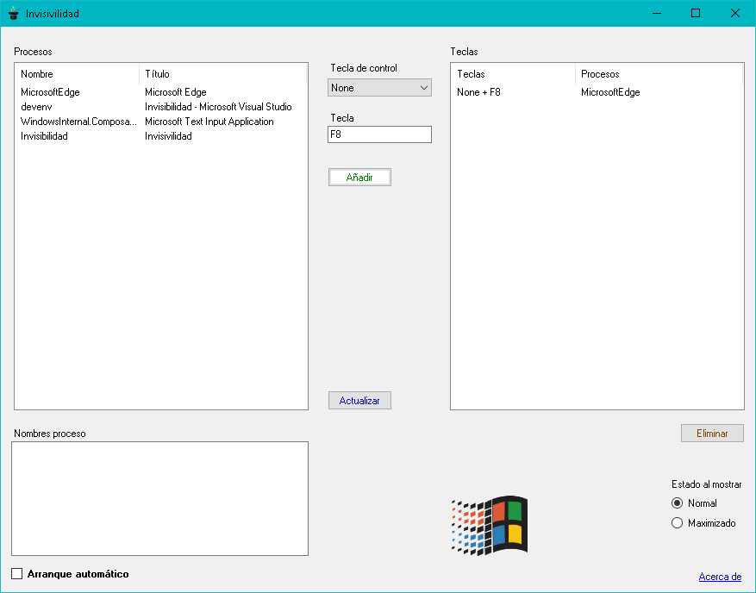Select the devenv process row
The width and height of the screenshot is (756, 593).
(161, 107)
